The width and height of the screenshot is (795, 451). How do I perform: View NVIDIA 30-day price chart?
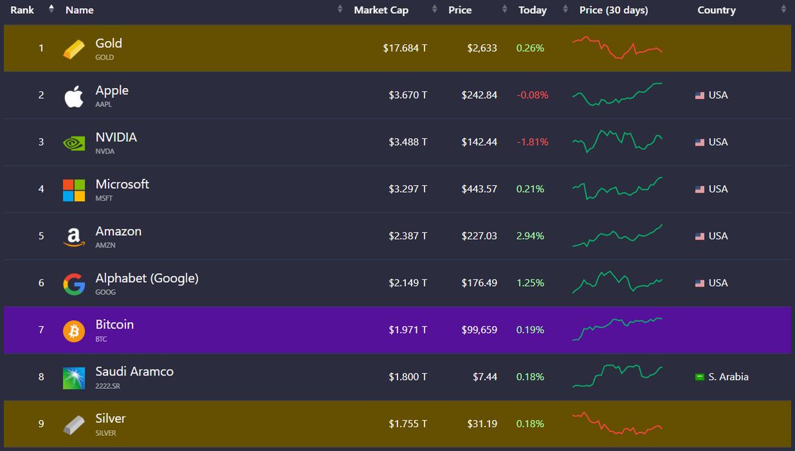click(617, 141)
